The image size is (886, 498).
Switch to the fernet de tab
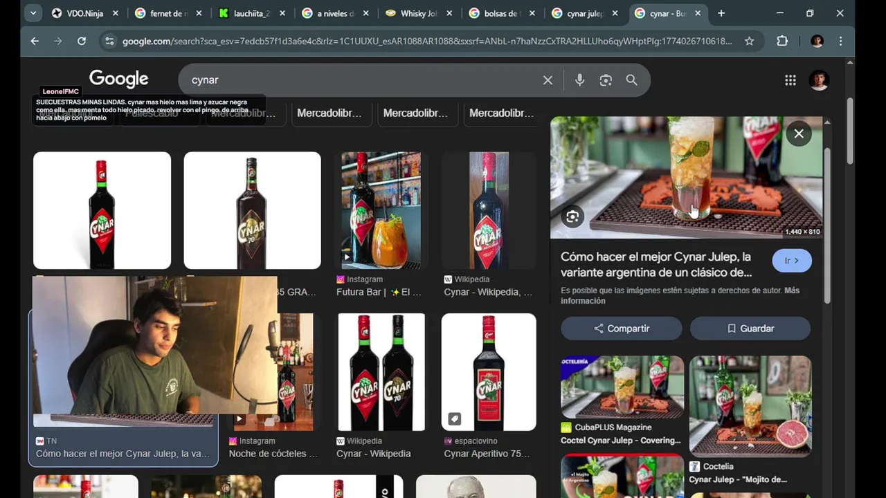coord(169,13)
